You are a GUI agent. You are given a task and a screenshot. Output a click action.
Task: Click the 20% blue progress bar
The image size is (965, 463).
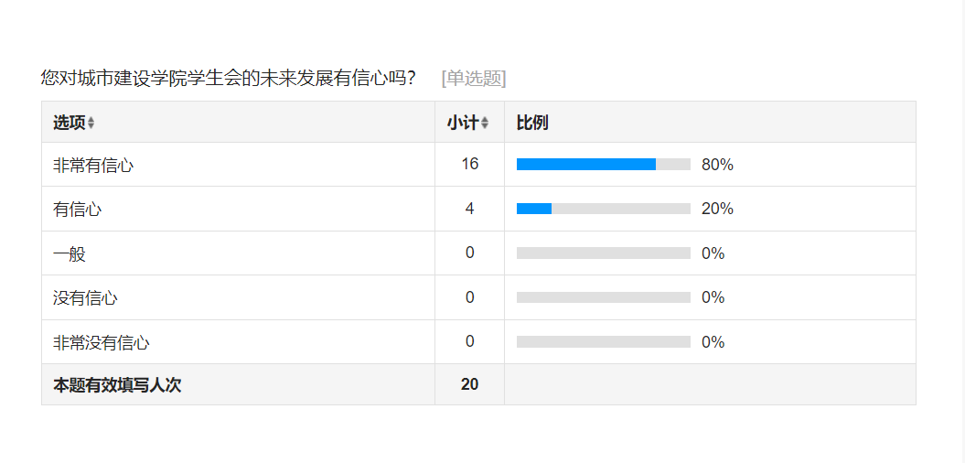point(534,209)
